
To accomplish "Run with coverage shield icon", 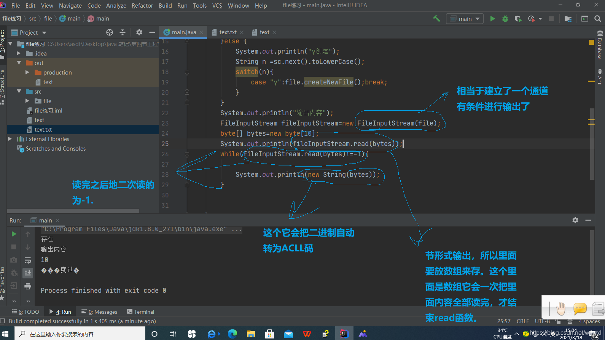I will tap(518, 19).
